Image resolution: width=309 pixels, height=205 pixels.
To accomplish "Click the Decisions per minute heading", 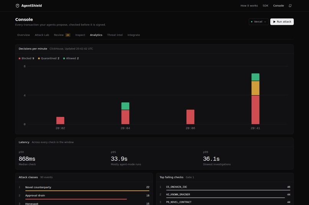I will click(x=33, y=48).
